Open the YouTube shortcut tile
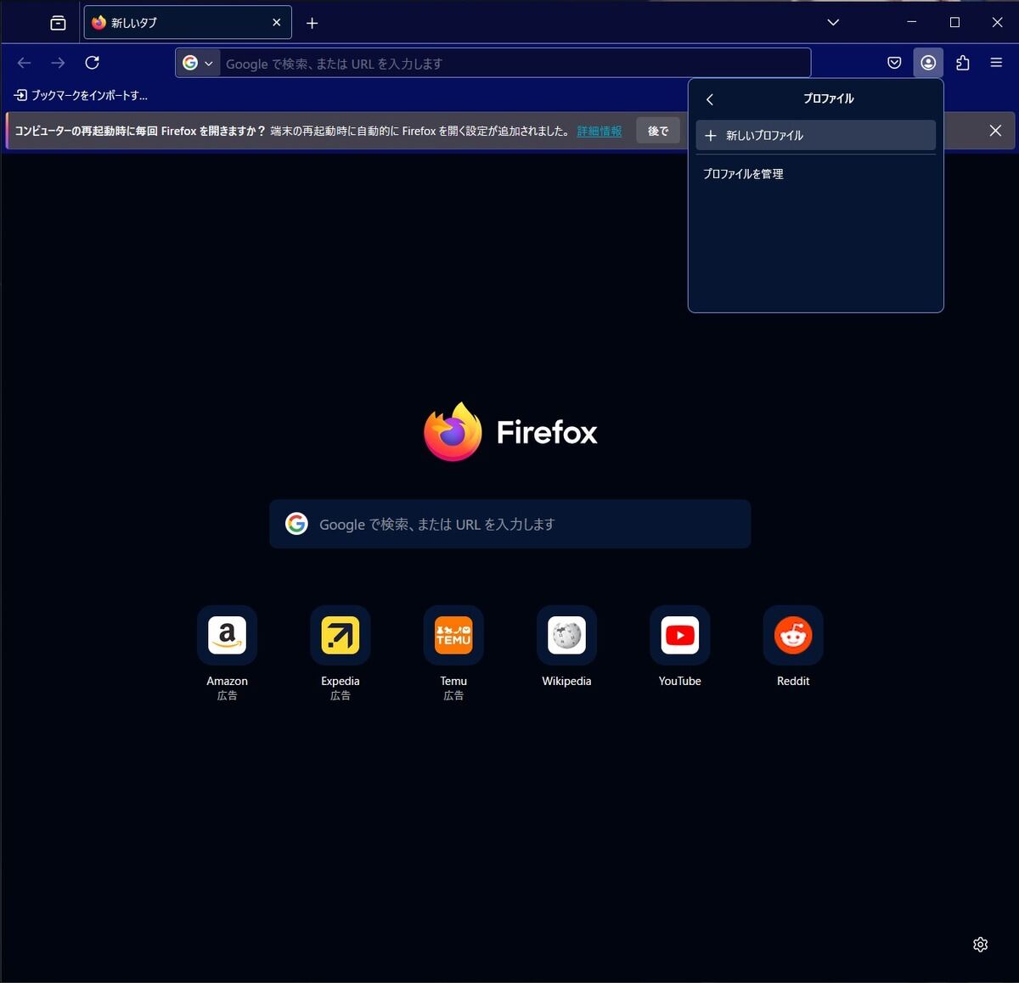This screenshot has height=983, width=1019. (679, 635)
